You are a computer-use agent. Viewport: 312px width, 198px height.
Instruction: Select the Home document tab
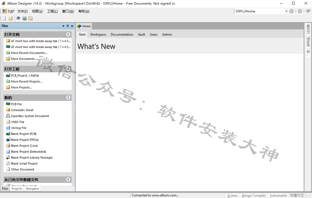(x=84, y=26)
